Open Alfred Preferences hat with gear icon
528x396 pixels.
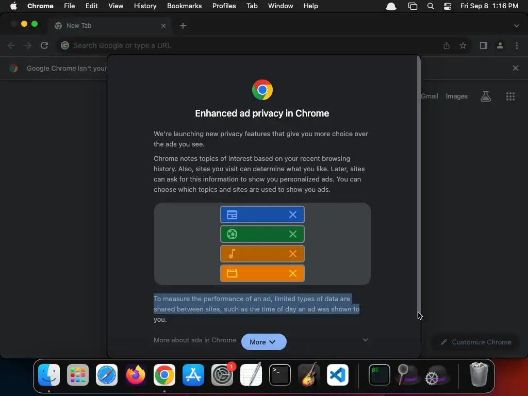click(437, 375)
